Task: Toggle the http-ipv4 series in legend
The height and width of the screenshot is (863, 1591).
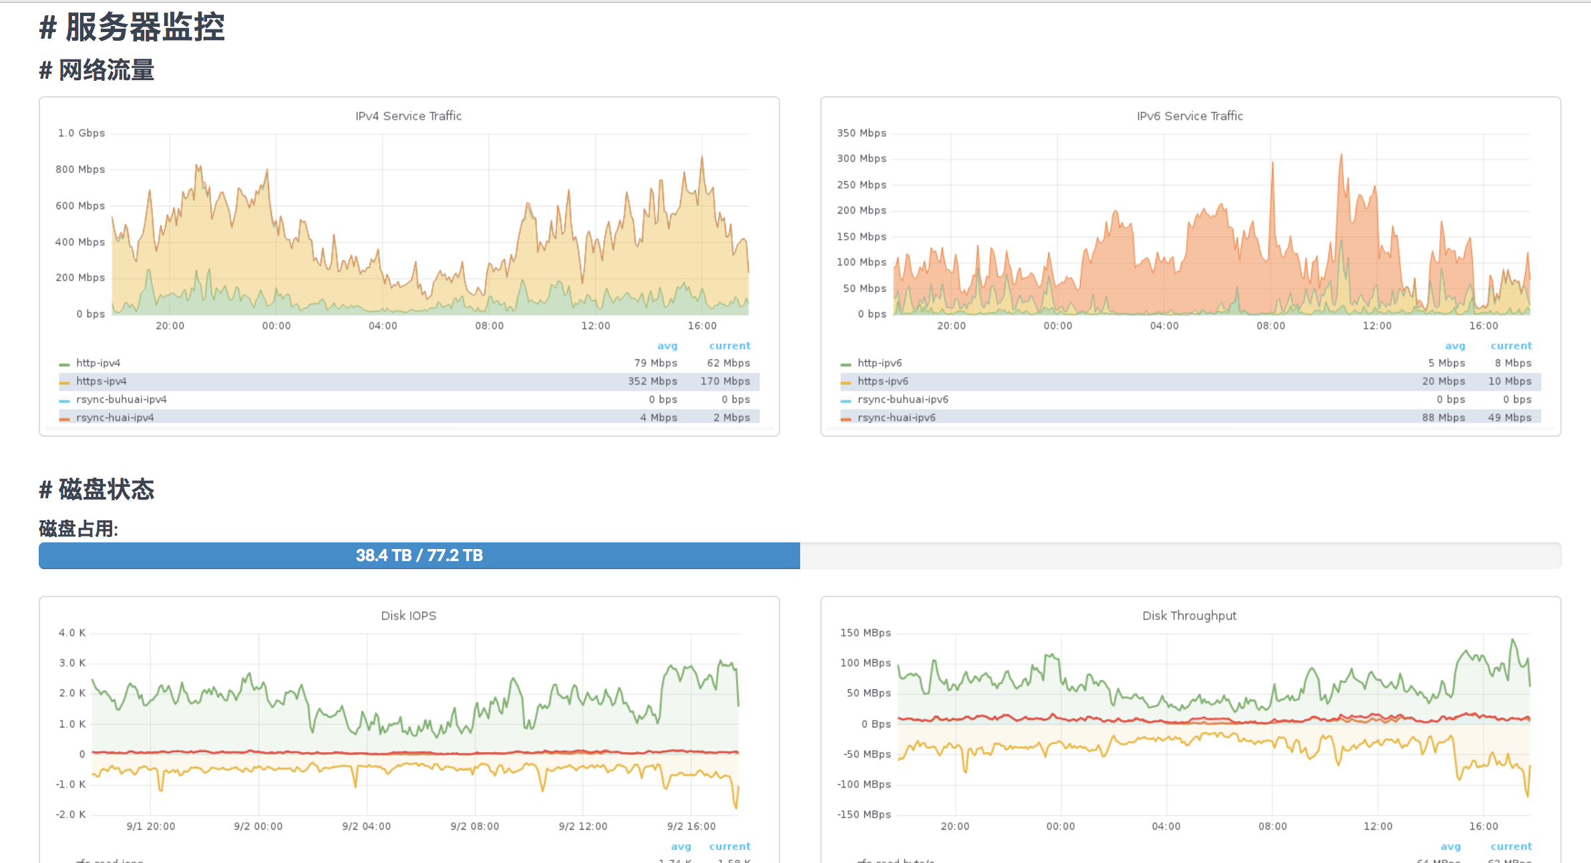Action: tap(98, 363)
